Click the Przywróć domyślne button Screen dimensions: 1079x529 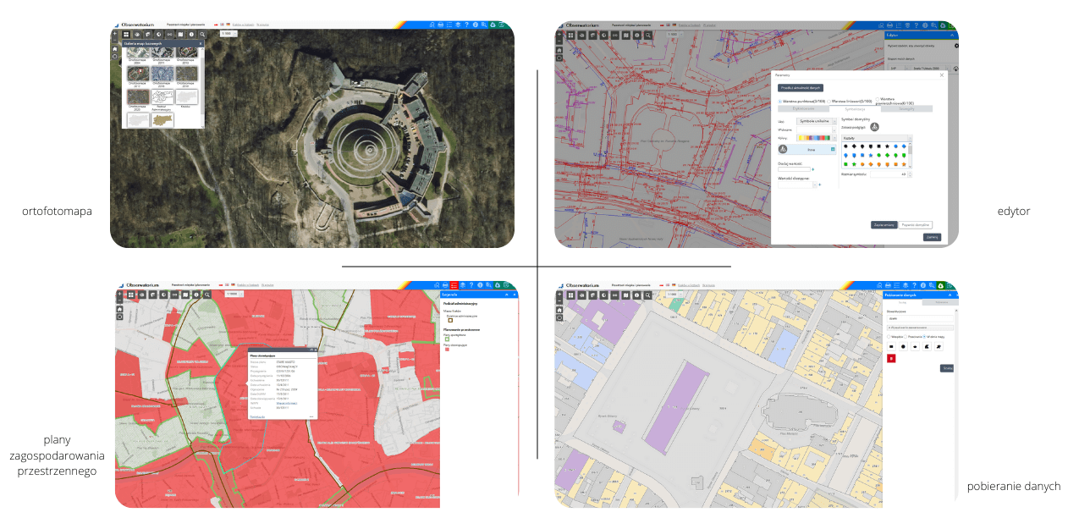pyautogui.click(x=915, y=225)
